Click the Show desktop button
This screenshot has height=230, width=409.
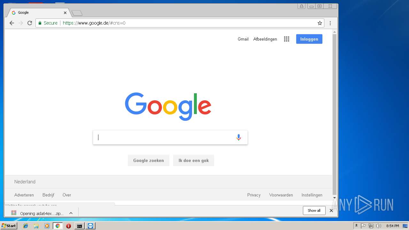click(405, 226)
